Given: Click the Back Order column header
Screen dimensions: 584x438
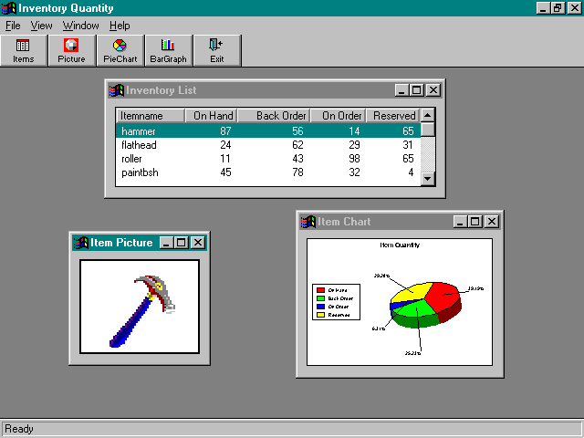Looking at the screenshot, I should click(273, 116).
